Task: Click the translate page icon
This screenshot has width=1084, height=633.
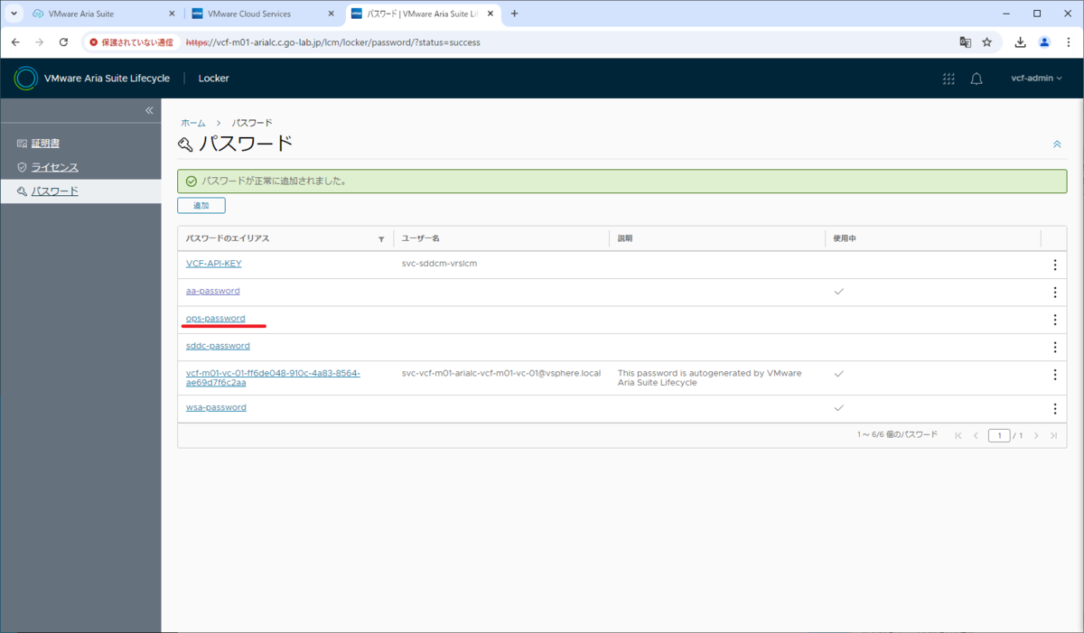Action: [966, 42]
